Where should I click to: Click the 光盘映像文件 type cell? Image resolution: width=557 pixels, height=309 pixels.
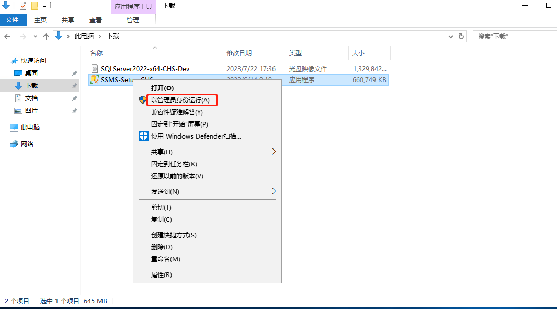tap(308, 69)
